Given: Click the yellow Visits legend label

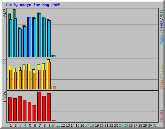Looking at the screenshot, I should tap(161, 70).
